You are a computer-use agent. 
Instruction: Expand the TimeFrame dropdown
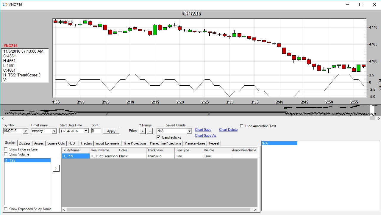[x=54, y=131]
